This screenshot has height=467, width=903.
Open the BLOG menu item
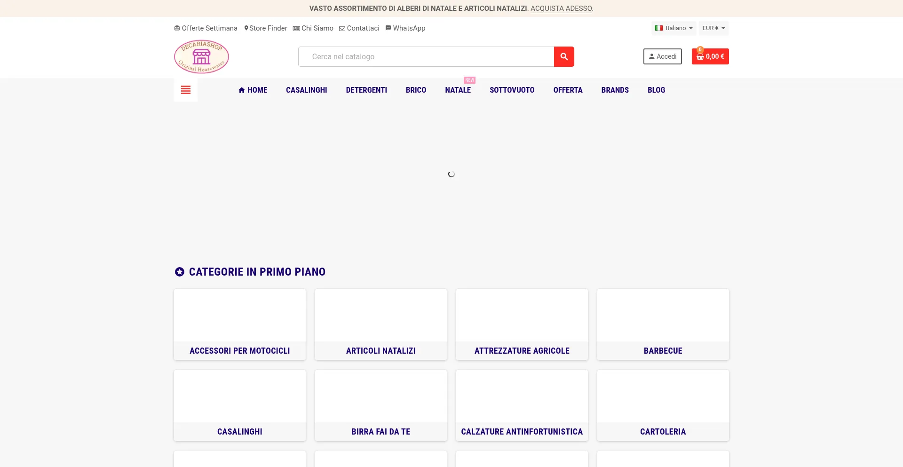point(656,90)
